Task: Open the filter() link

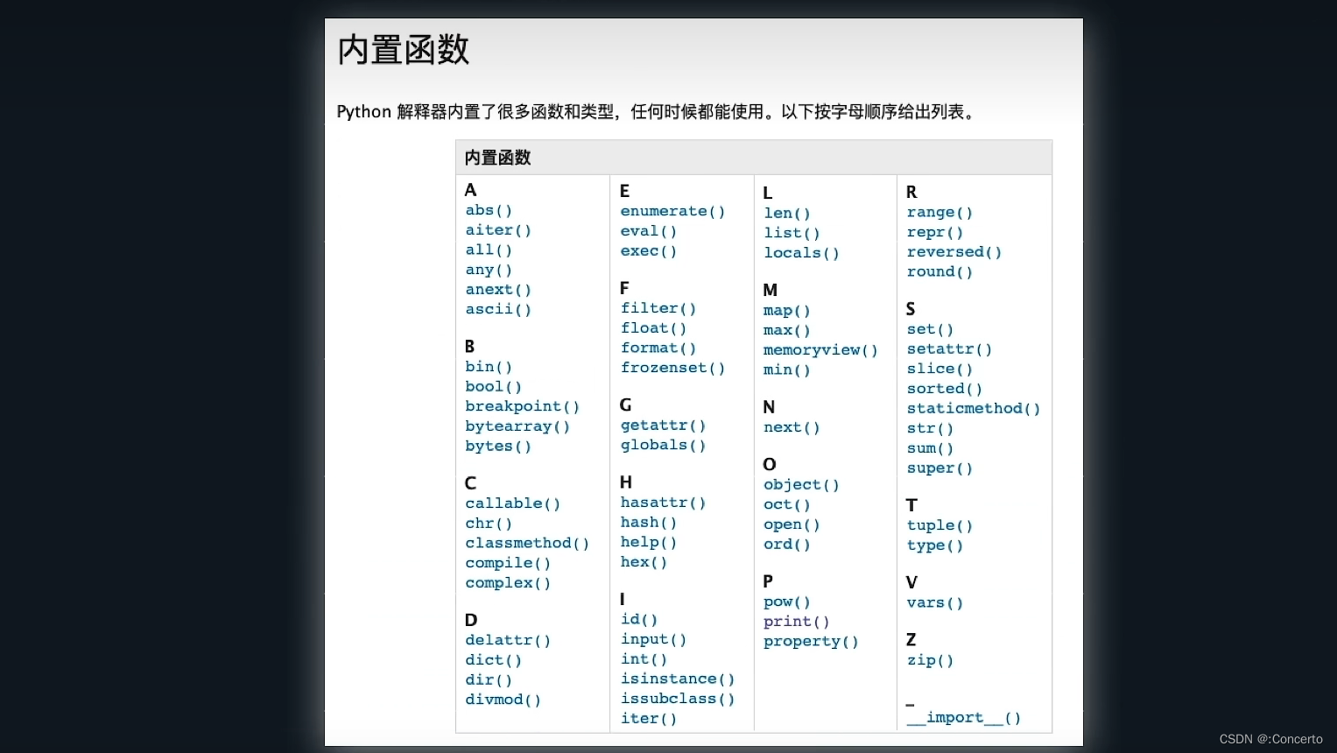Action: click(658, 308)
